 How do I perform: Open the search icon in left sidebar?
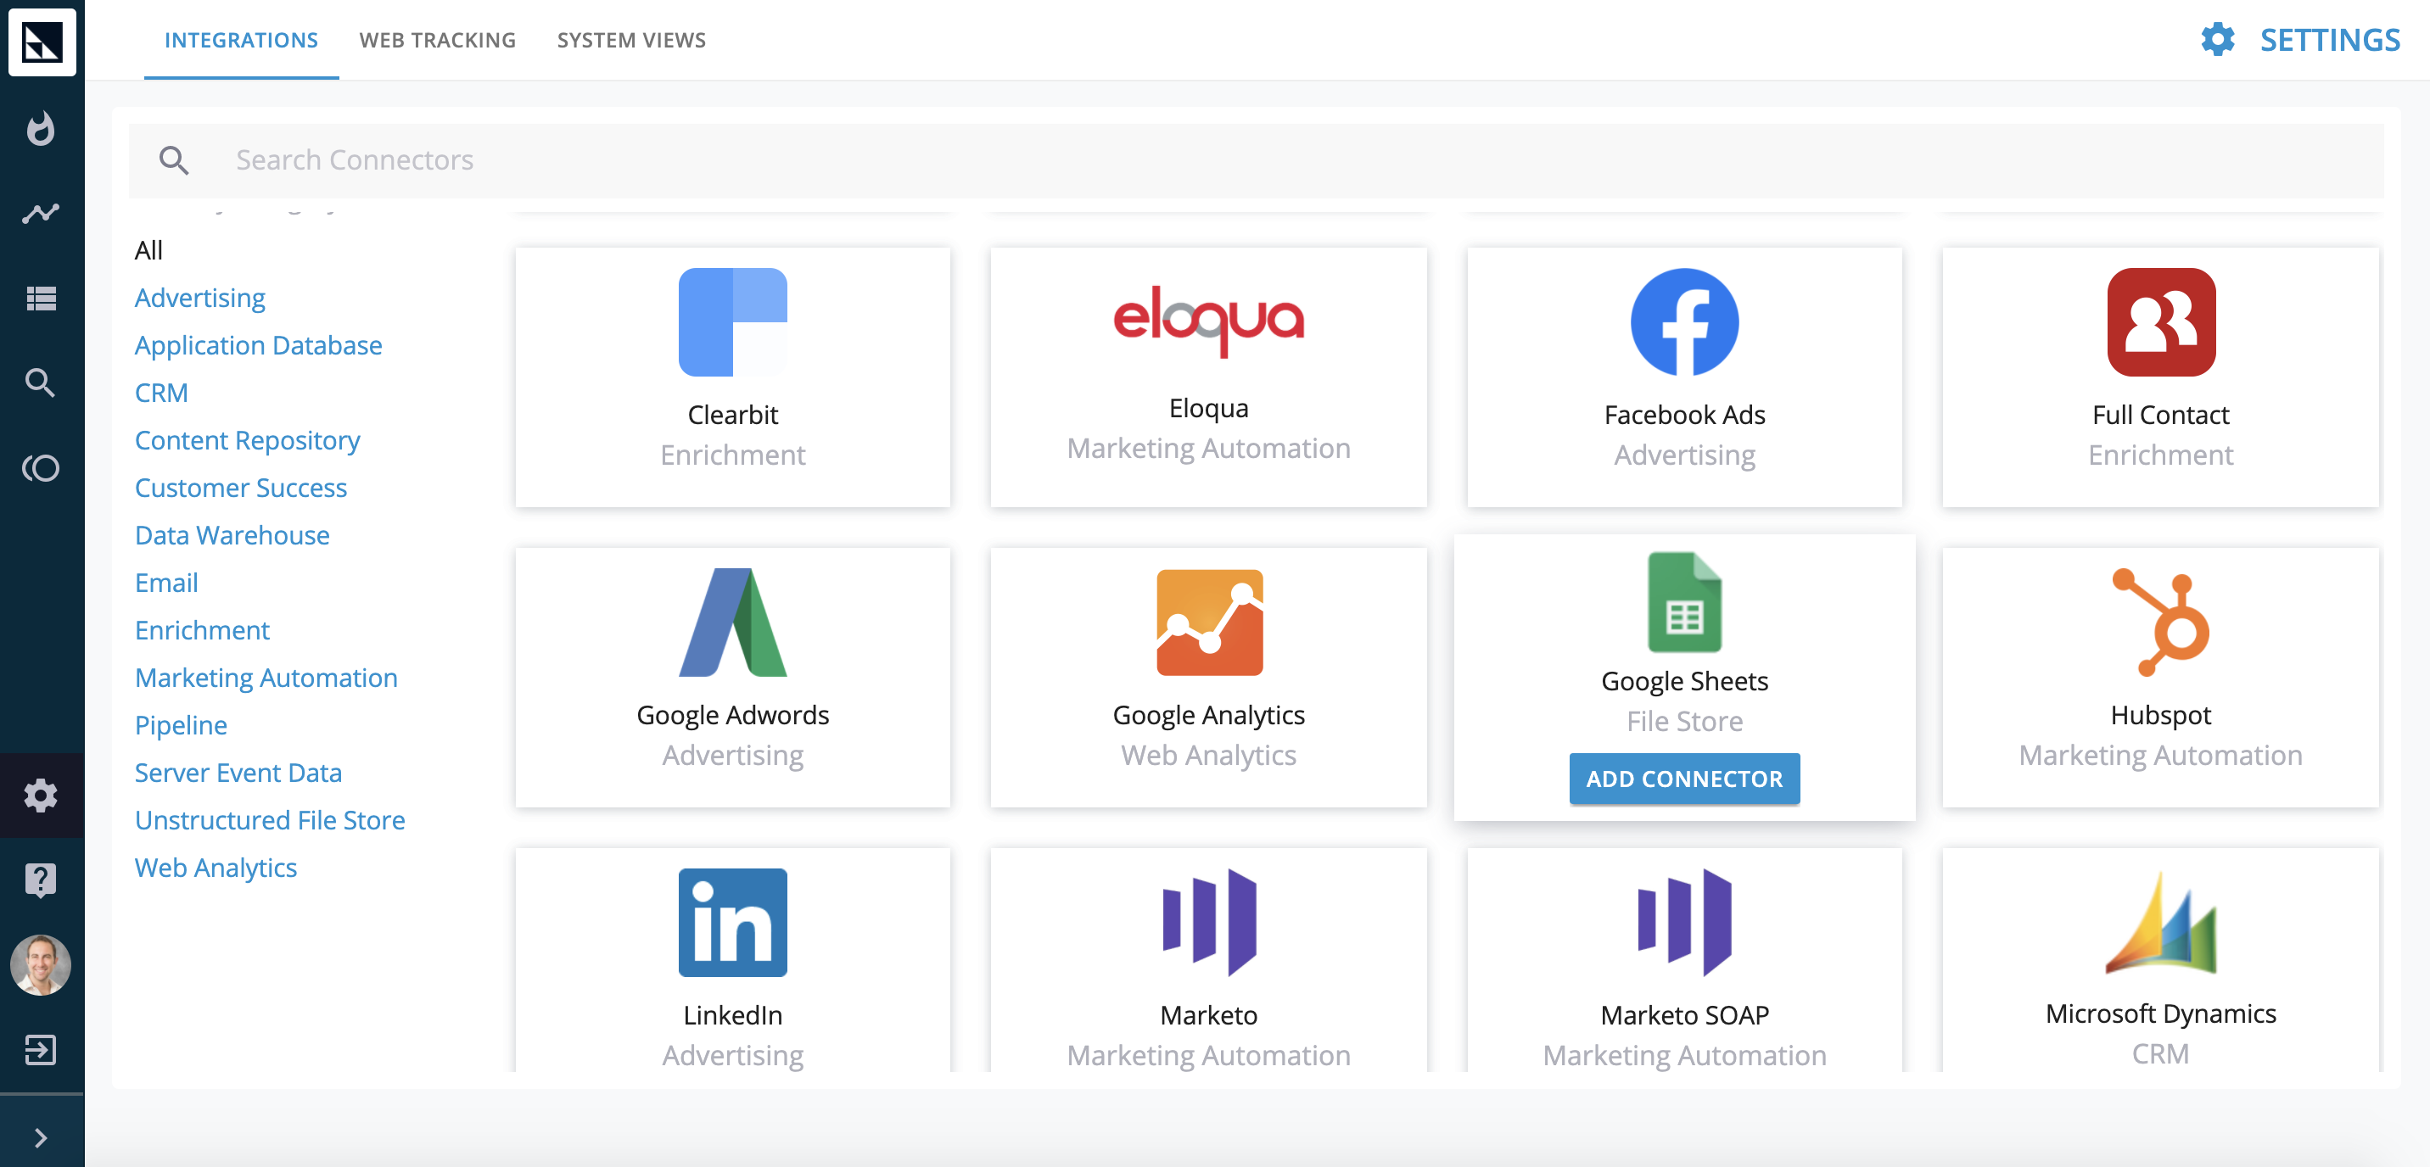(x=41, y=382)
